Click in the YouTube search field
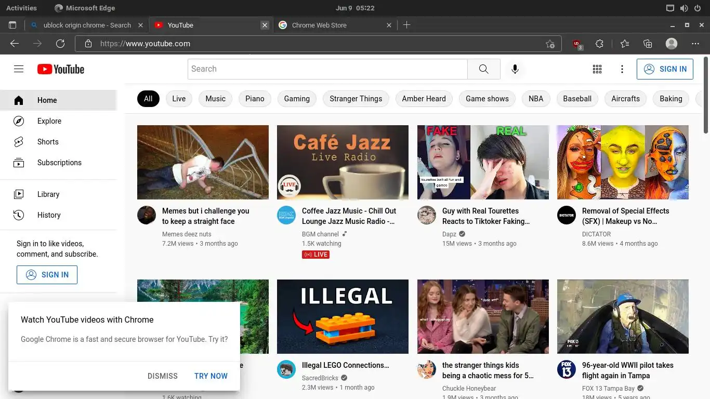 pyautogui.click(x=327, y=69)
